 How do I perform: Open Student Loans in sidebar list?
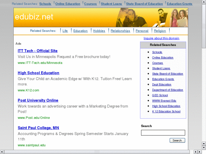161,68
